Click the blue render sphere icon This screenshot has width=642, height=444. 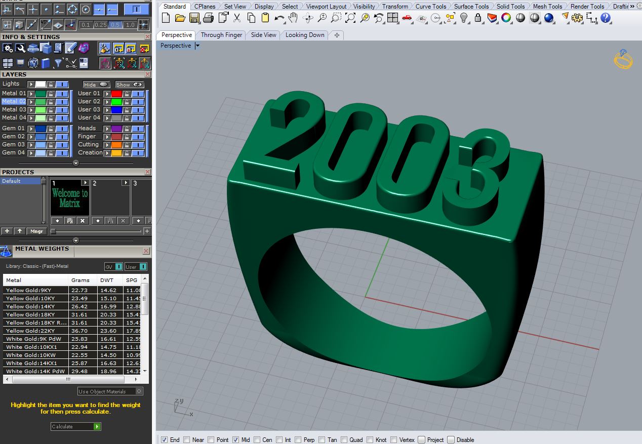tap(548, 18)
